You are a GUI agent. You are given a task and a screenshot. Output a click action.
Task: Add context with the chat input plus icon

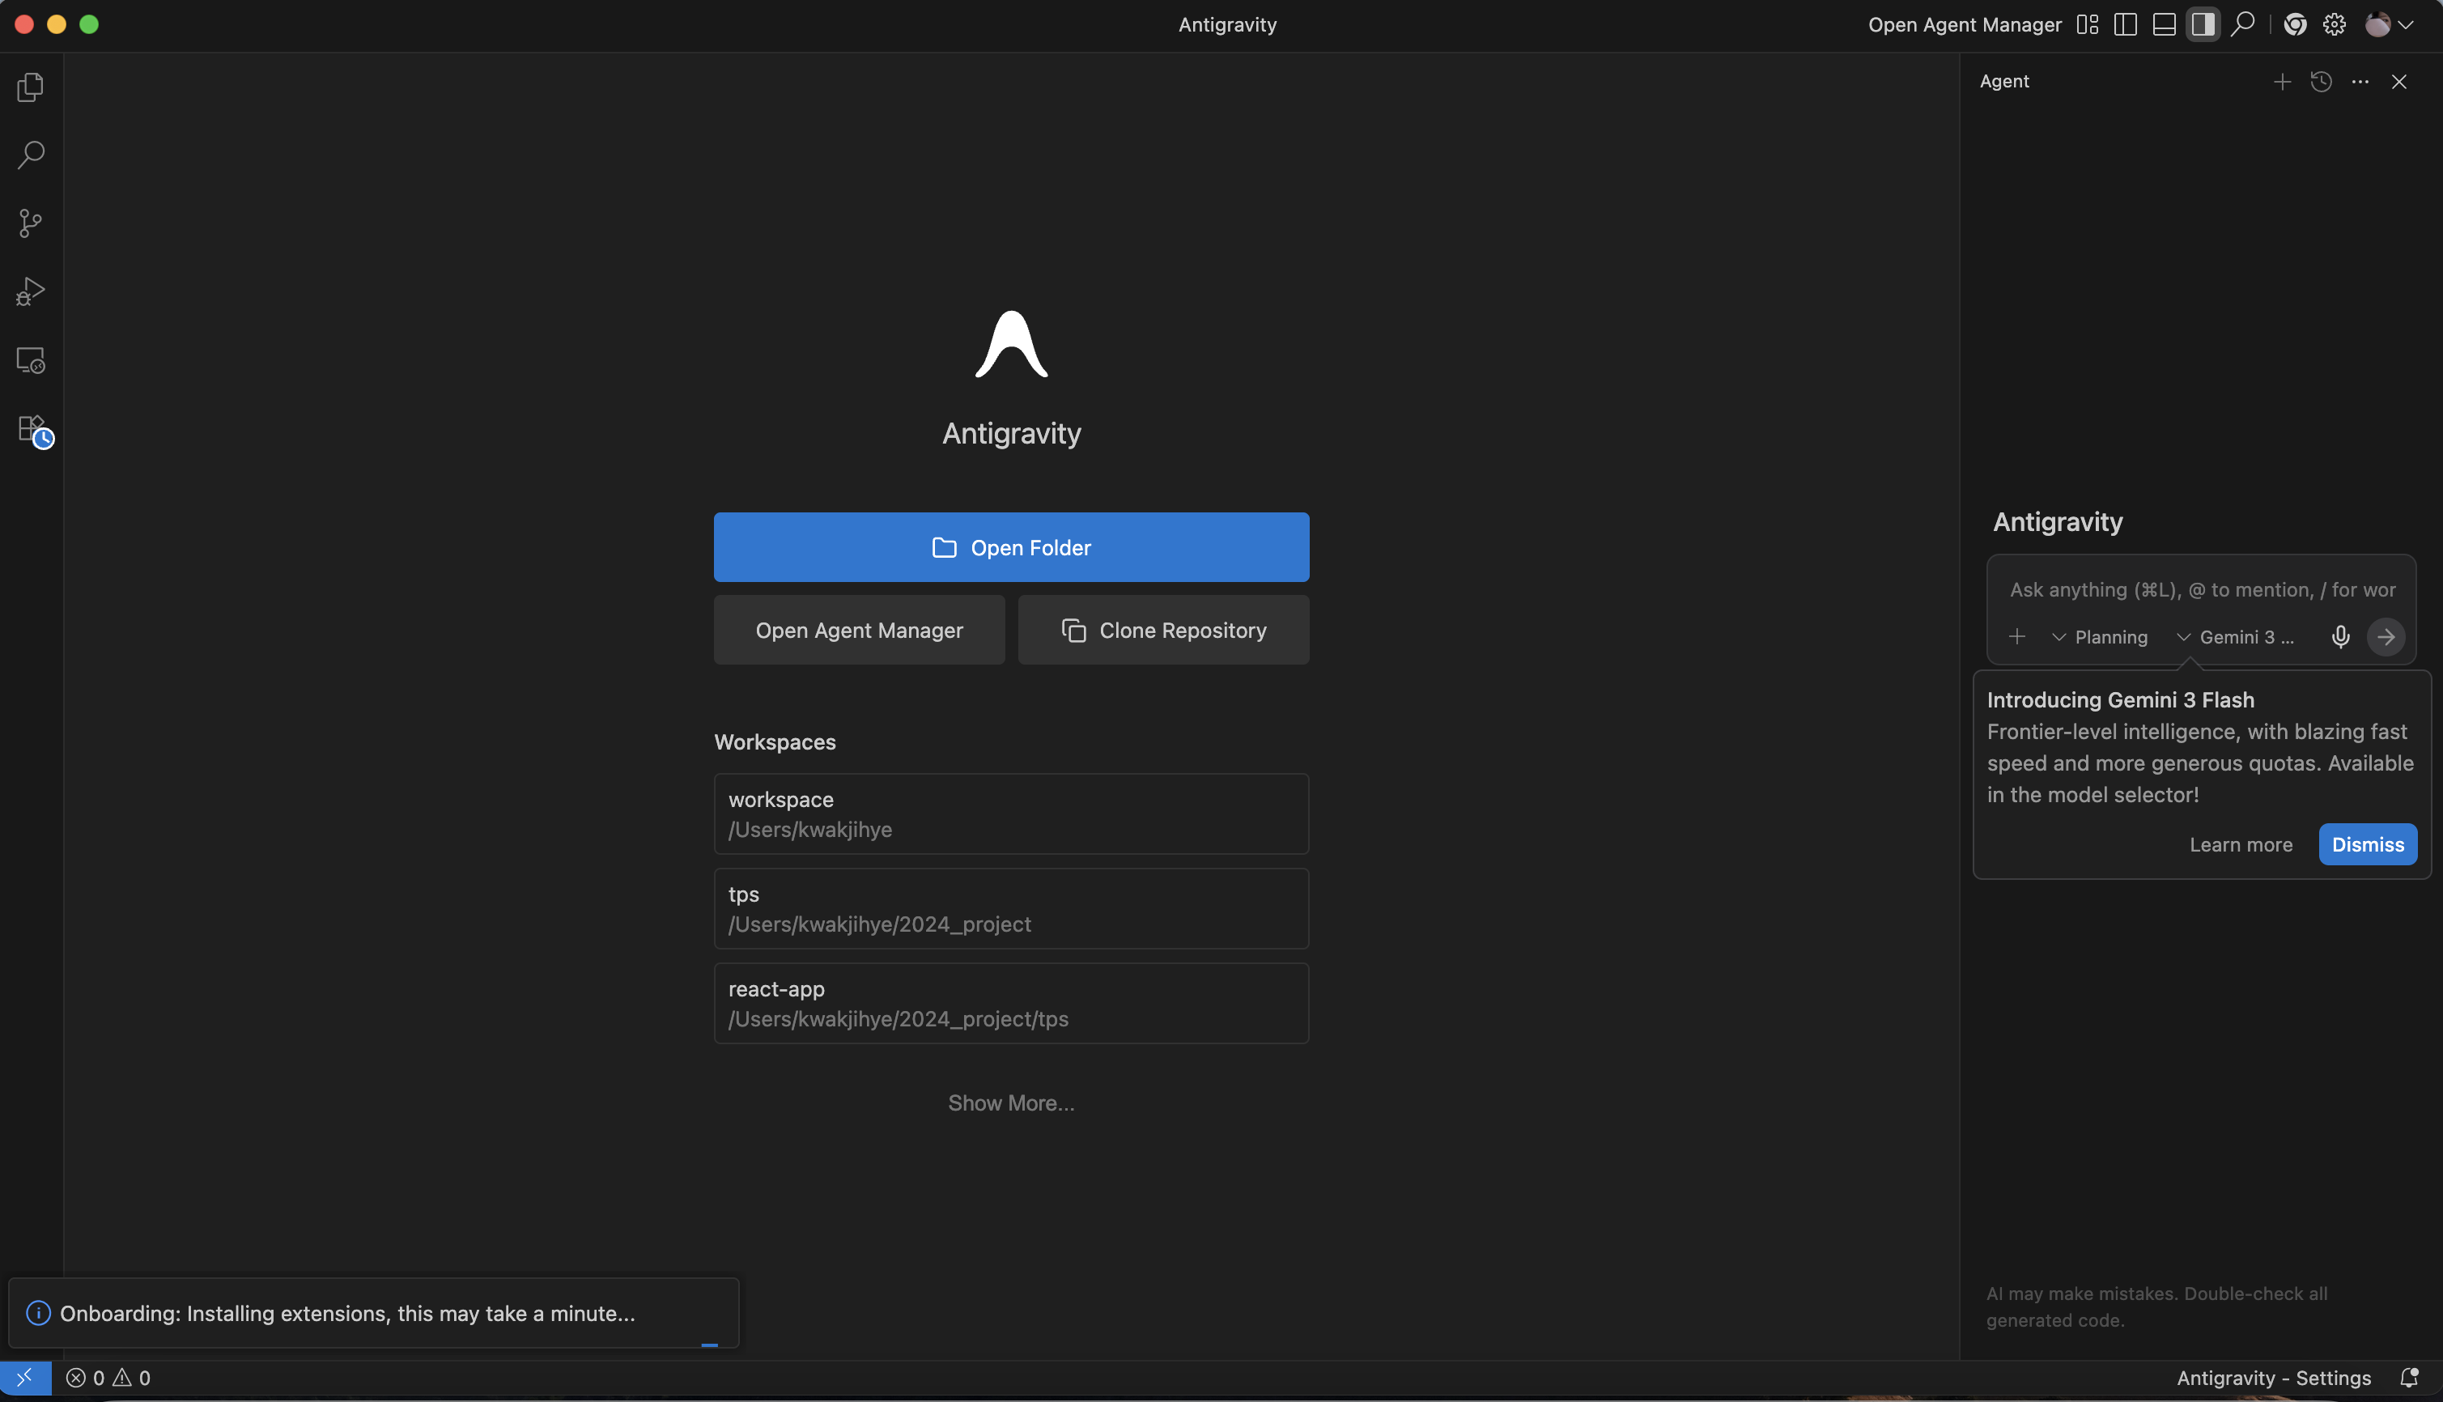click(2017, 636)
